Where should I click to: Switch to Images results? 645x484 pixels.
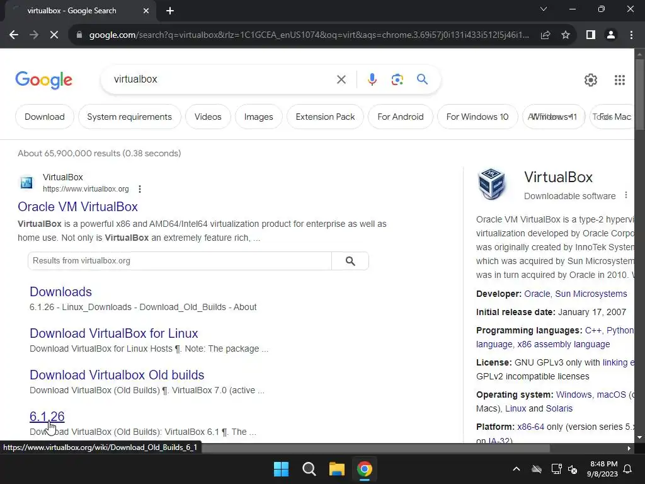[258, 117]
